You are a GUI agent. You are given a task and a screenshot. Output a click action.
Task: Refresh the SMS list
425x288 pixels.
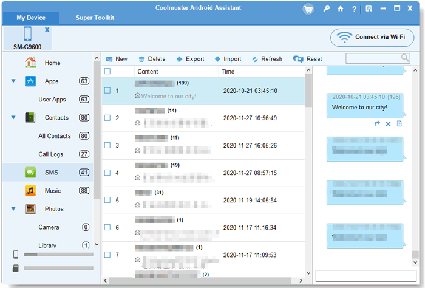[267, 59]
